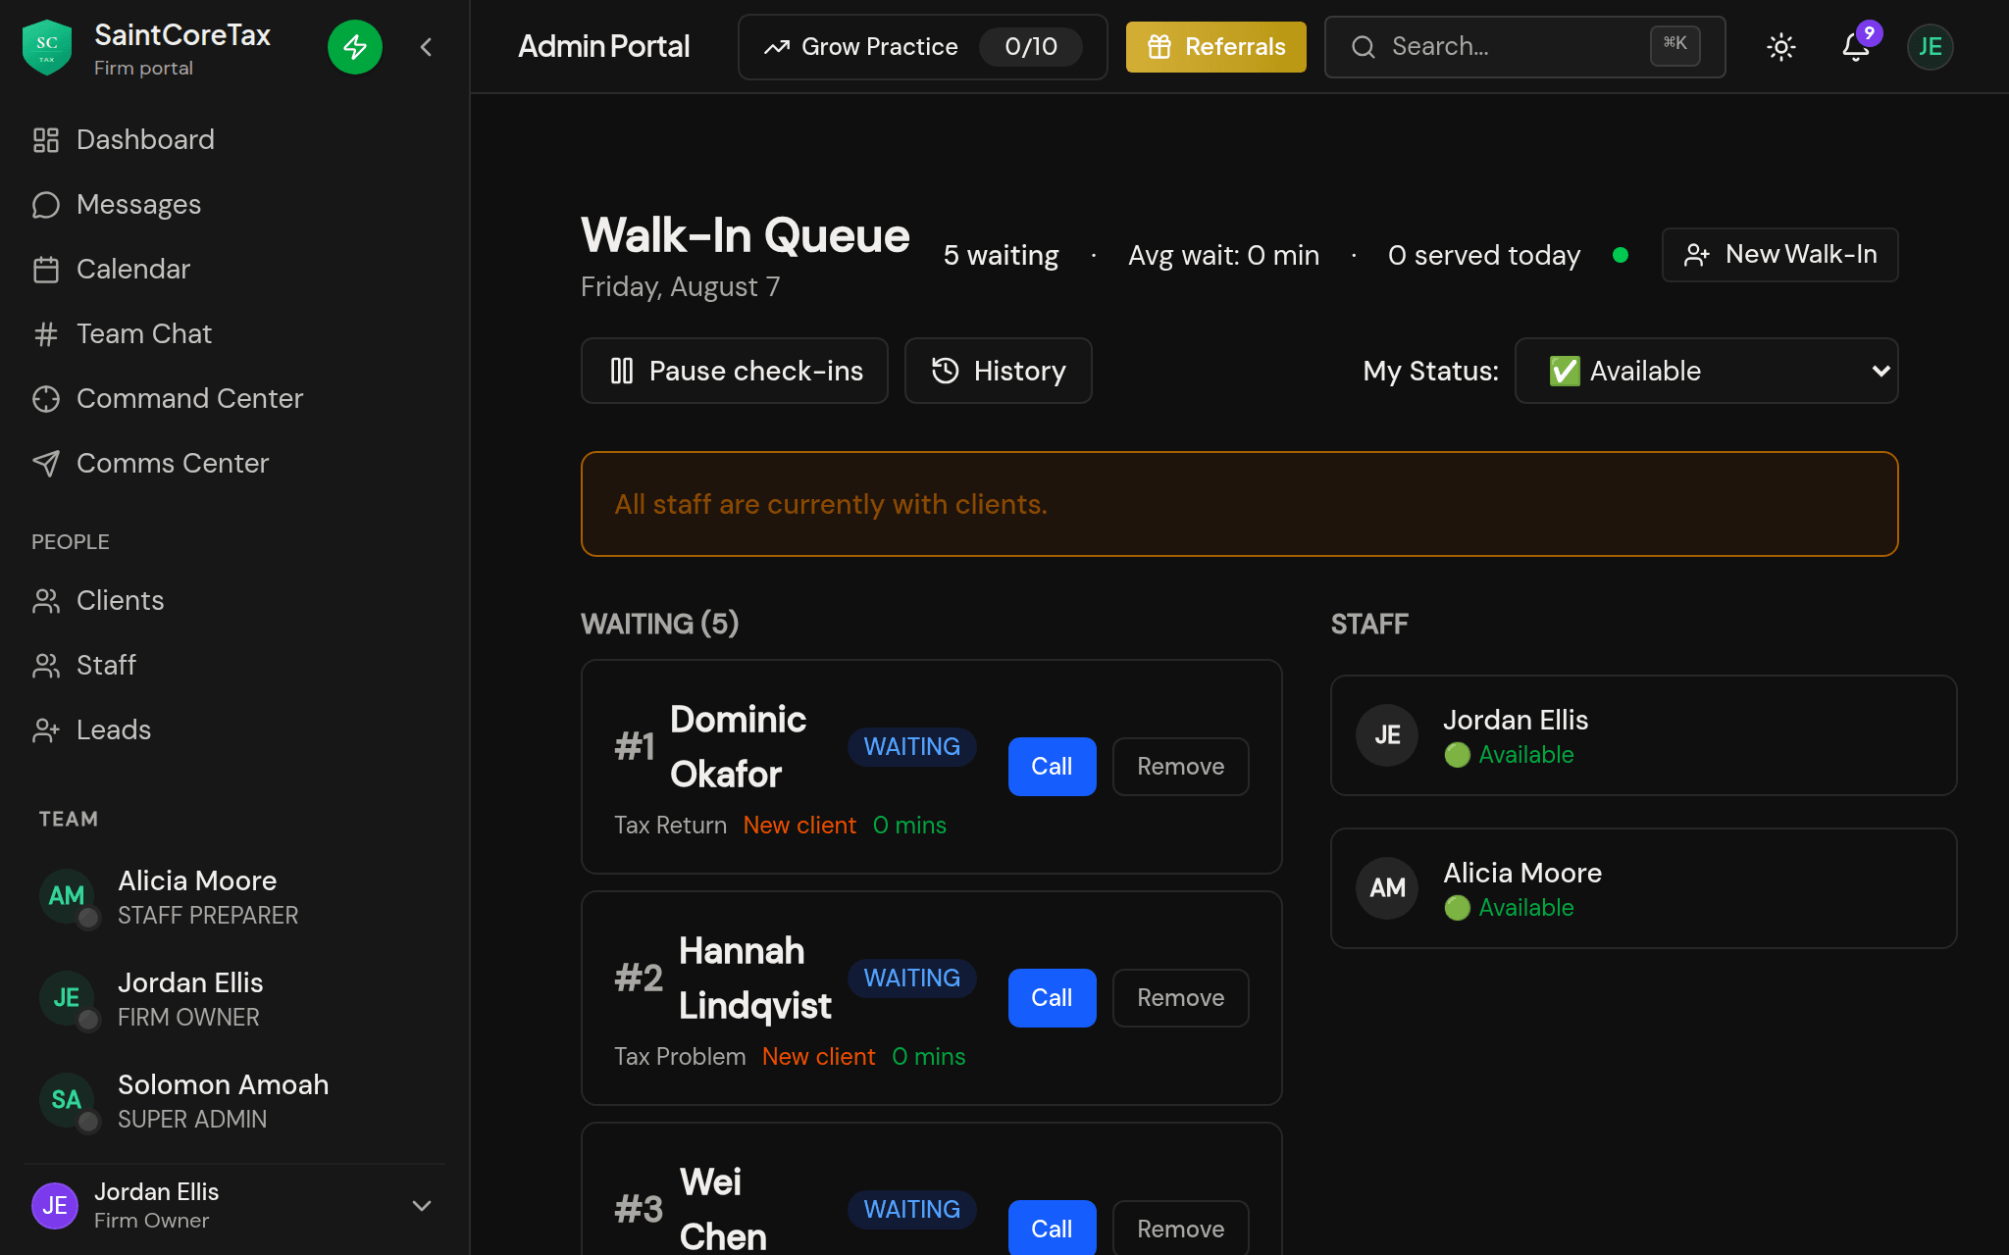Click Solomon Amoah's SA avatar
Viewport: 2009px width, 1255px height.
point(67,1100)
